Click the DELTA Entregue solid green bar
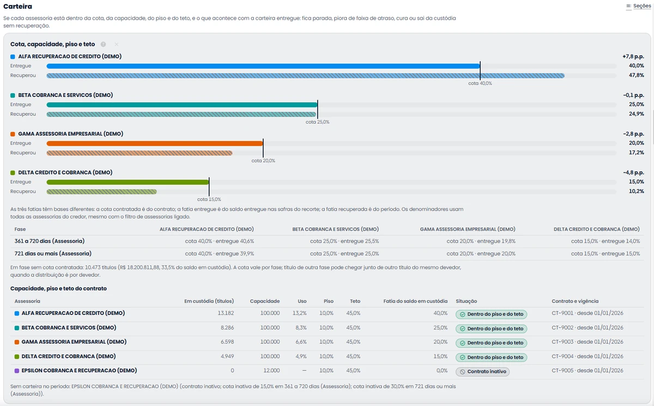The height and width of the screenshot is (406, 654). [x=128, y=182]
